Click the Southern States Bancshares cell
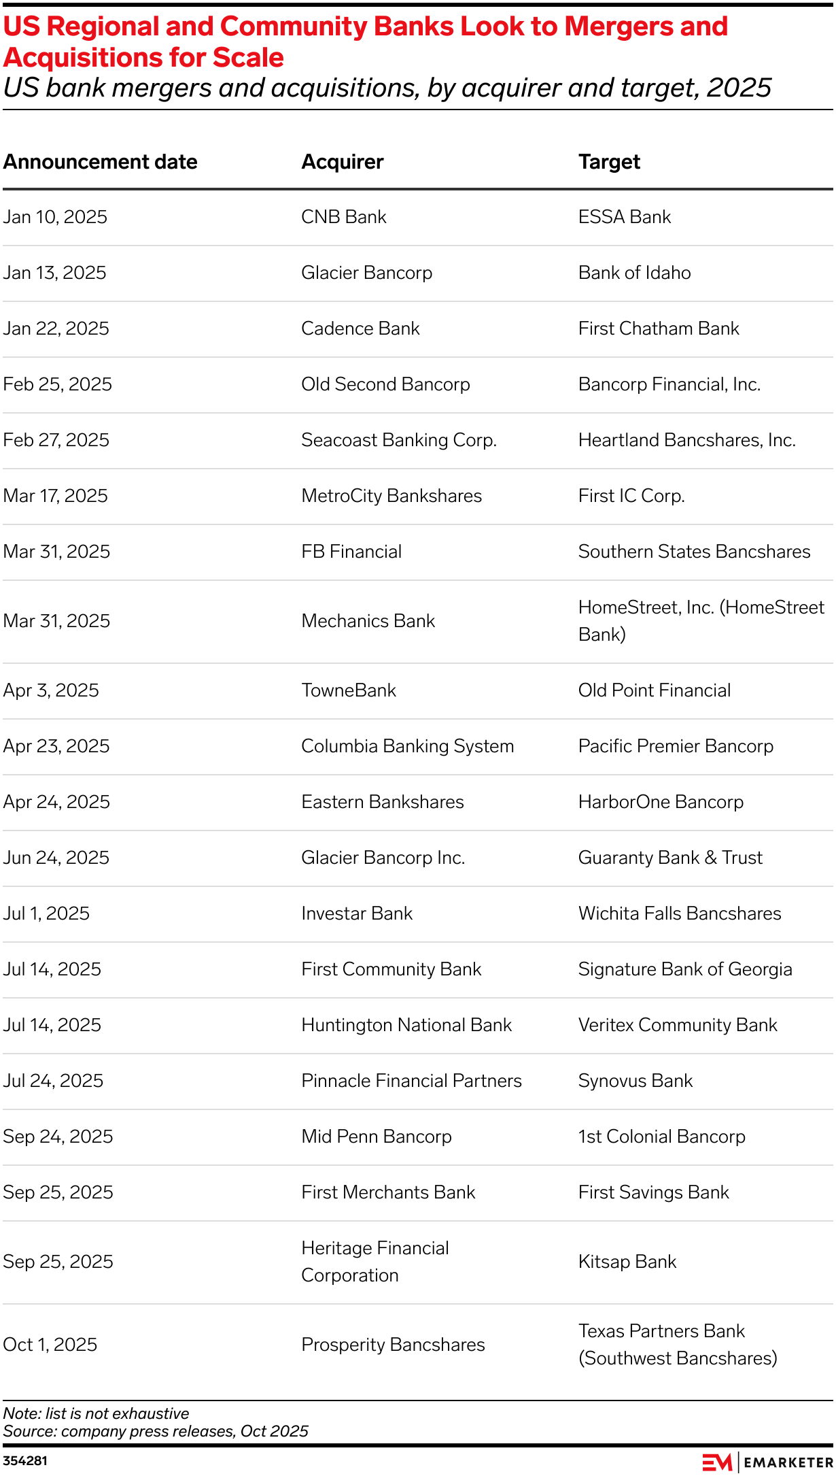836x1476 pixels. tap(694, 552)
